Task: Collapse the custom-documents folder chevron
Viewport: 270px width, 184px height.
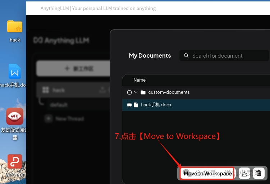Action: pos(136,92)
